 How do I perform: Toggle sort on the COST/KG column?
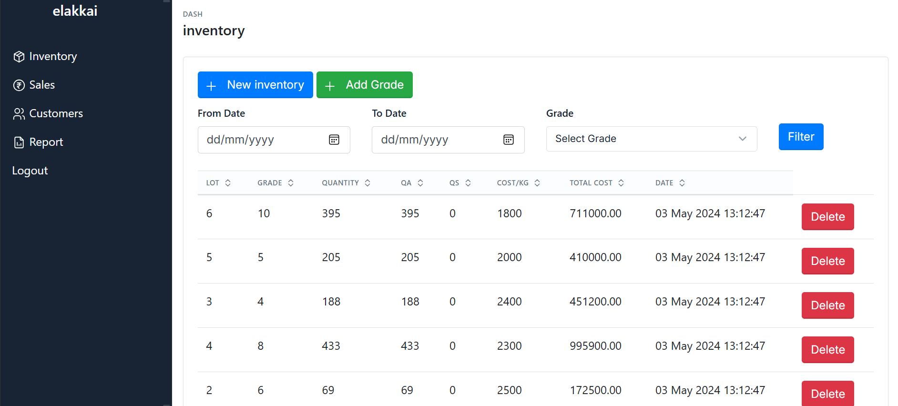pos(537,183)
